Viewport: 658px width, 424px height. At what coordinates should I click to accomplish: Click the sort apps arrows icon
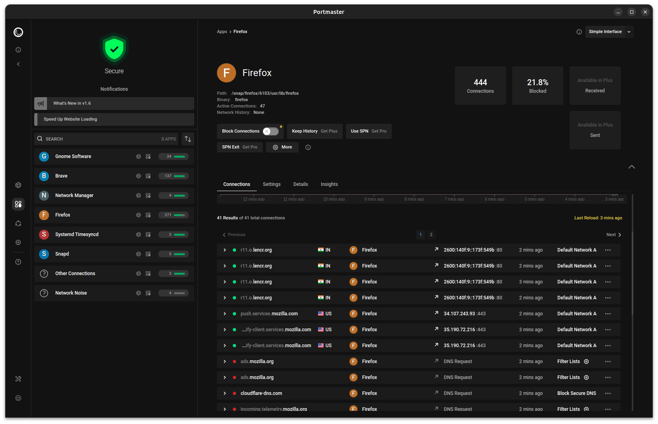[x=188, y=139]
